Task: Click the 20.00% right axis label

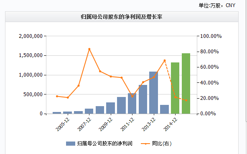Action: 209,98
